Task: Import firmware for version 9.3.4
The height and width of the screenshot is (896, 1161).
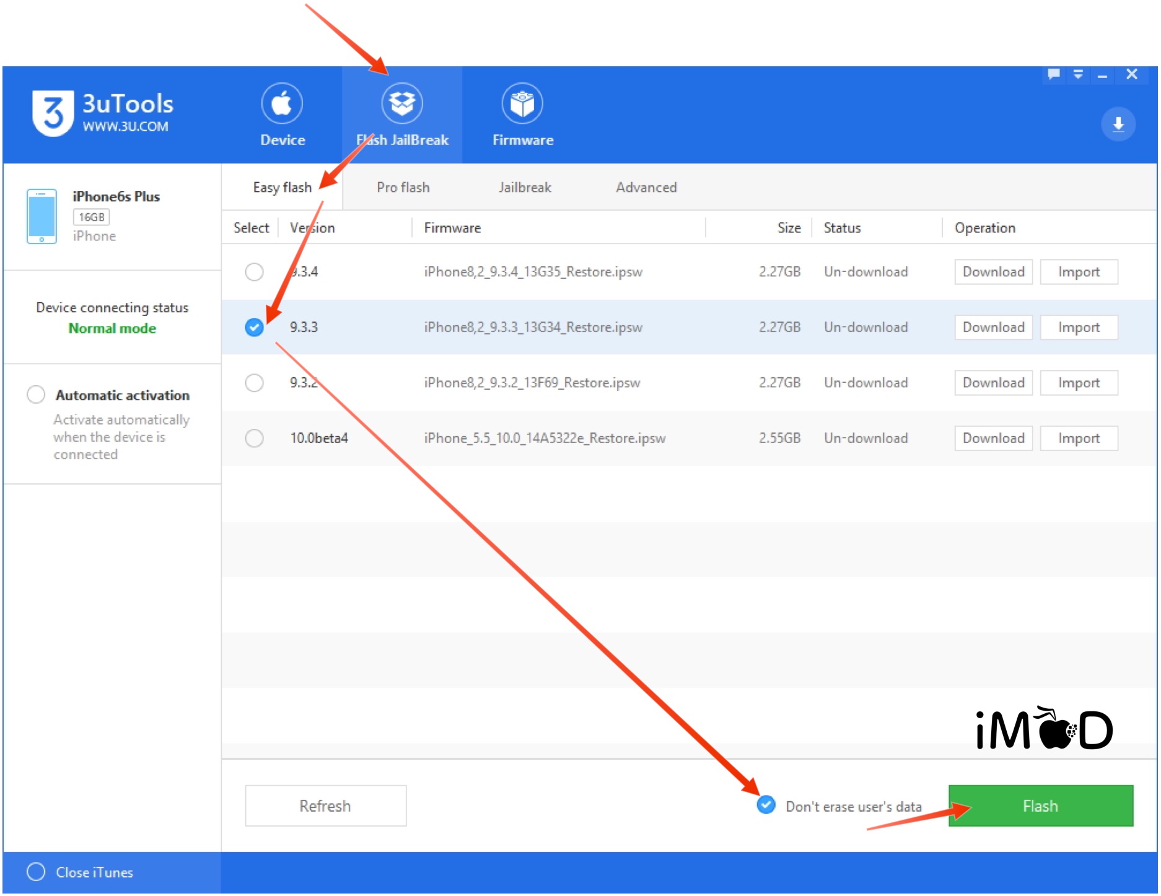Action: (1079, 271)
